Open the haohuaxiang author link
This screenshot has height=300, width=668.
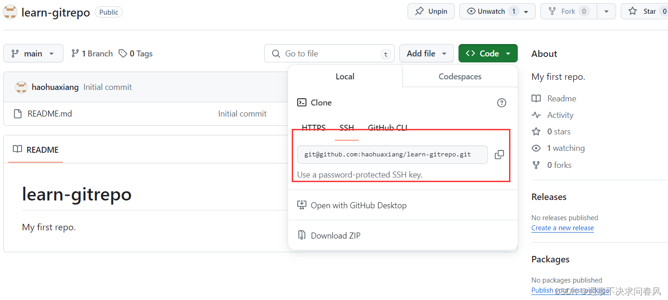pyautogui.click(x=55, y=87)
